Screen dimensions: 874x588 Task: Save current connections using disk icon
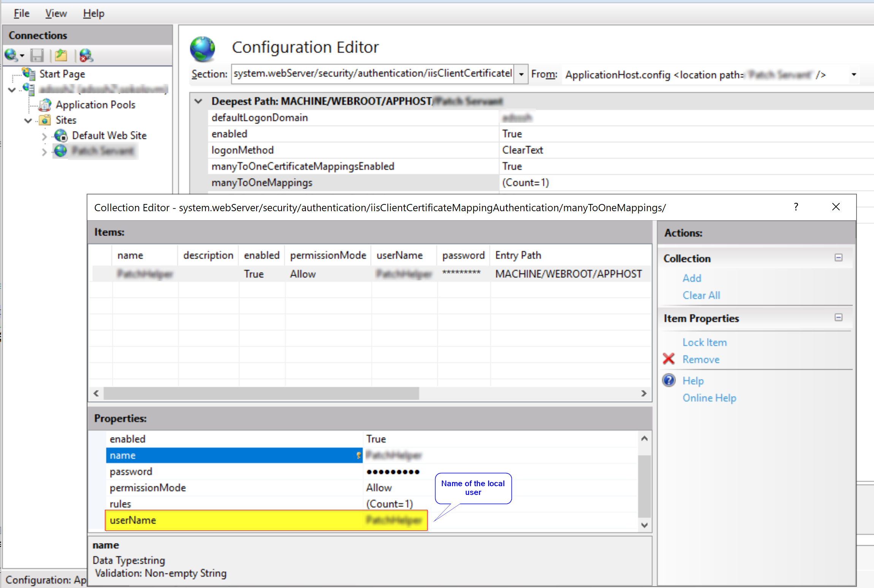click(x=37, y=55)
